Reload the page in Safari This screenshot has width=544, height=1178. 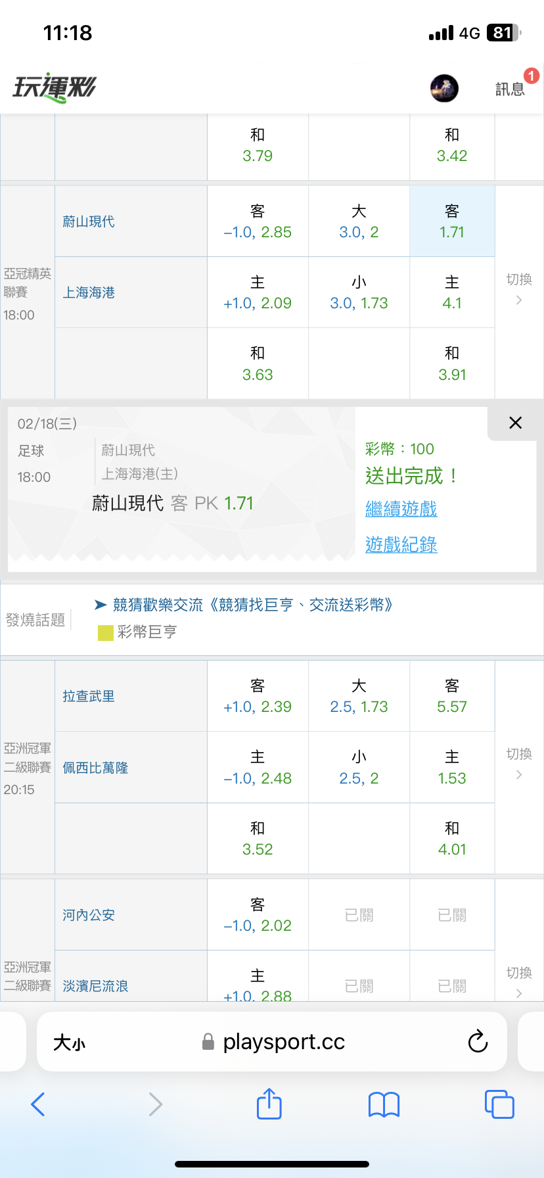coord(478,1041)
